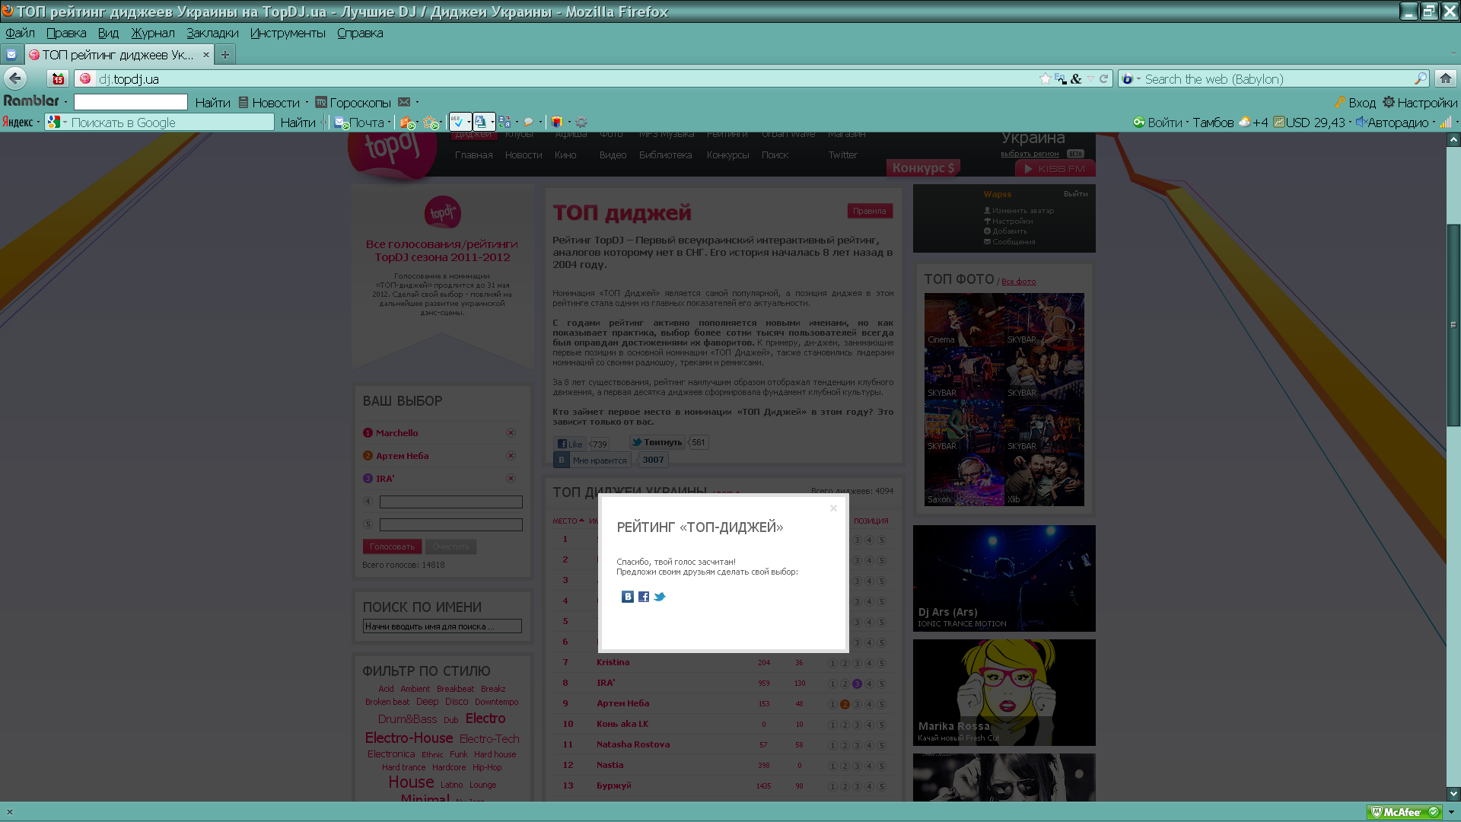The height and width of the screenshot is (822, 1461).
Task: Reload page using refresh arrow
Action: pyautogui.click(x=1103, y=78)
